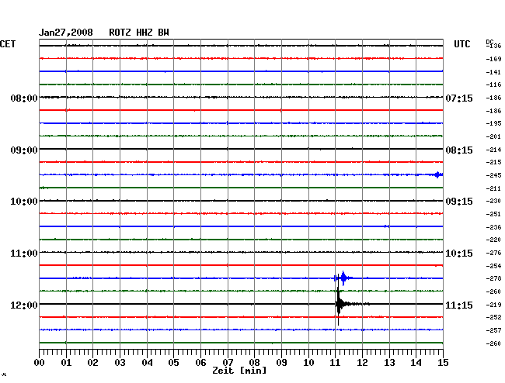This screenshot has width=505, height=383.
Task: Select the DC value -220
Action: point(493,240)
